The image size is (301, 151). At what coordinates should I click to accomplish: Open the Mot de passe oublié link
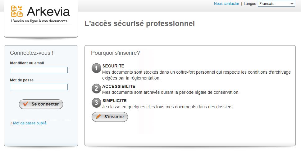point(30,123)
